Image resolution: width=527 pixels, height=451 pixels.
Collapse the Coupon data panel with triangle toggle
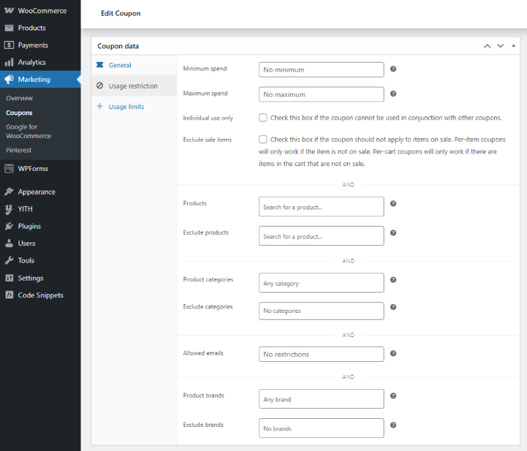tap(513, 46)
